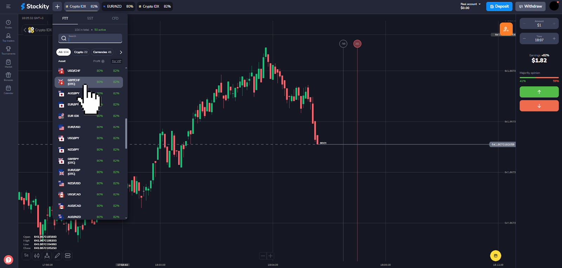Switch to the FTT tab
This screenshot has height=268, width=562.
pyautogui.click(x=65, y=19)
